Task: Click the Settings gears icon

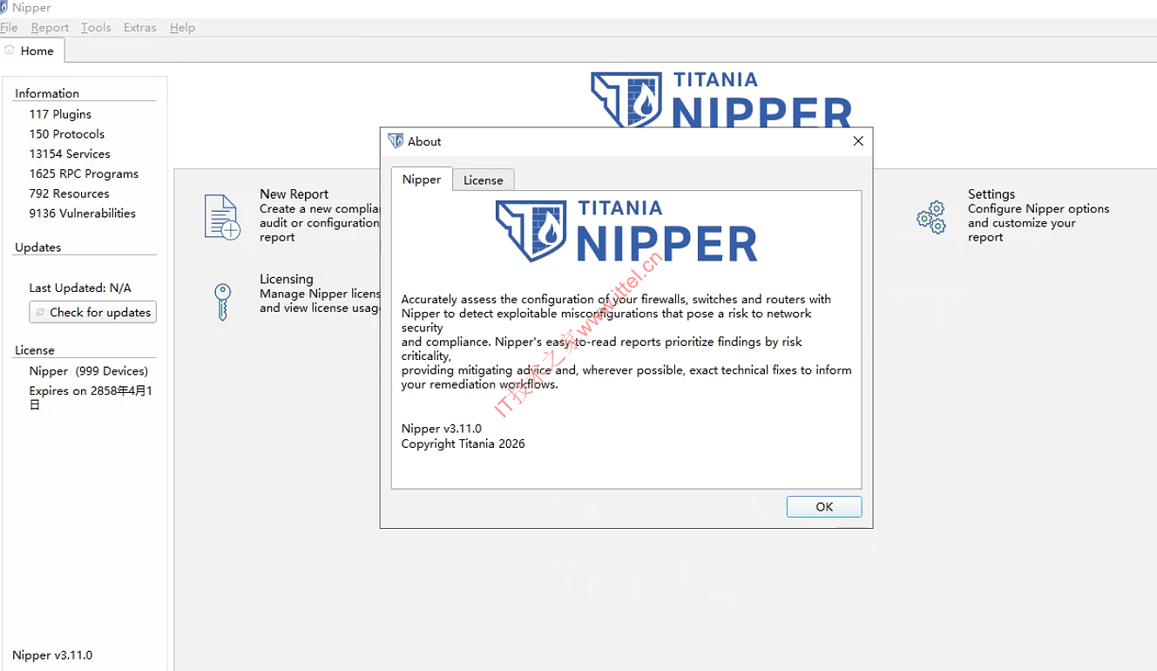Action: click(x=931, y=217)
